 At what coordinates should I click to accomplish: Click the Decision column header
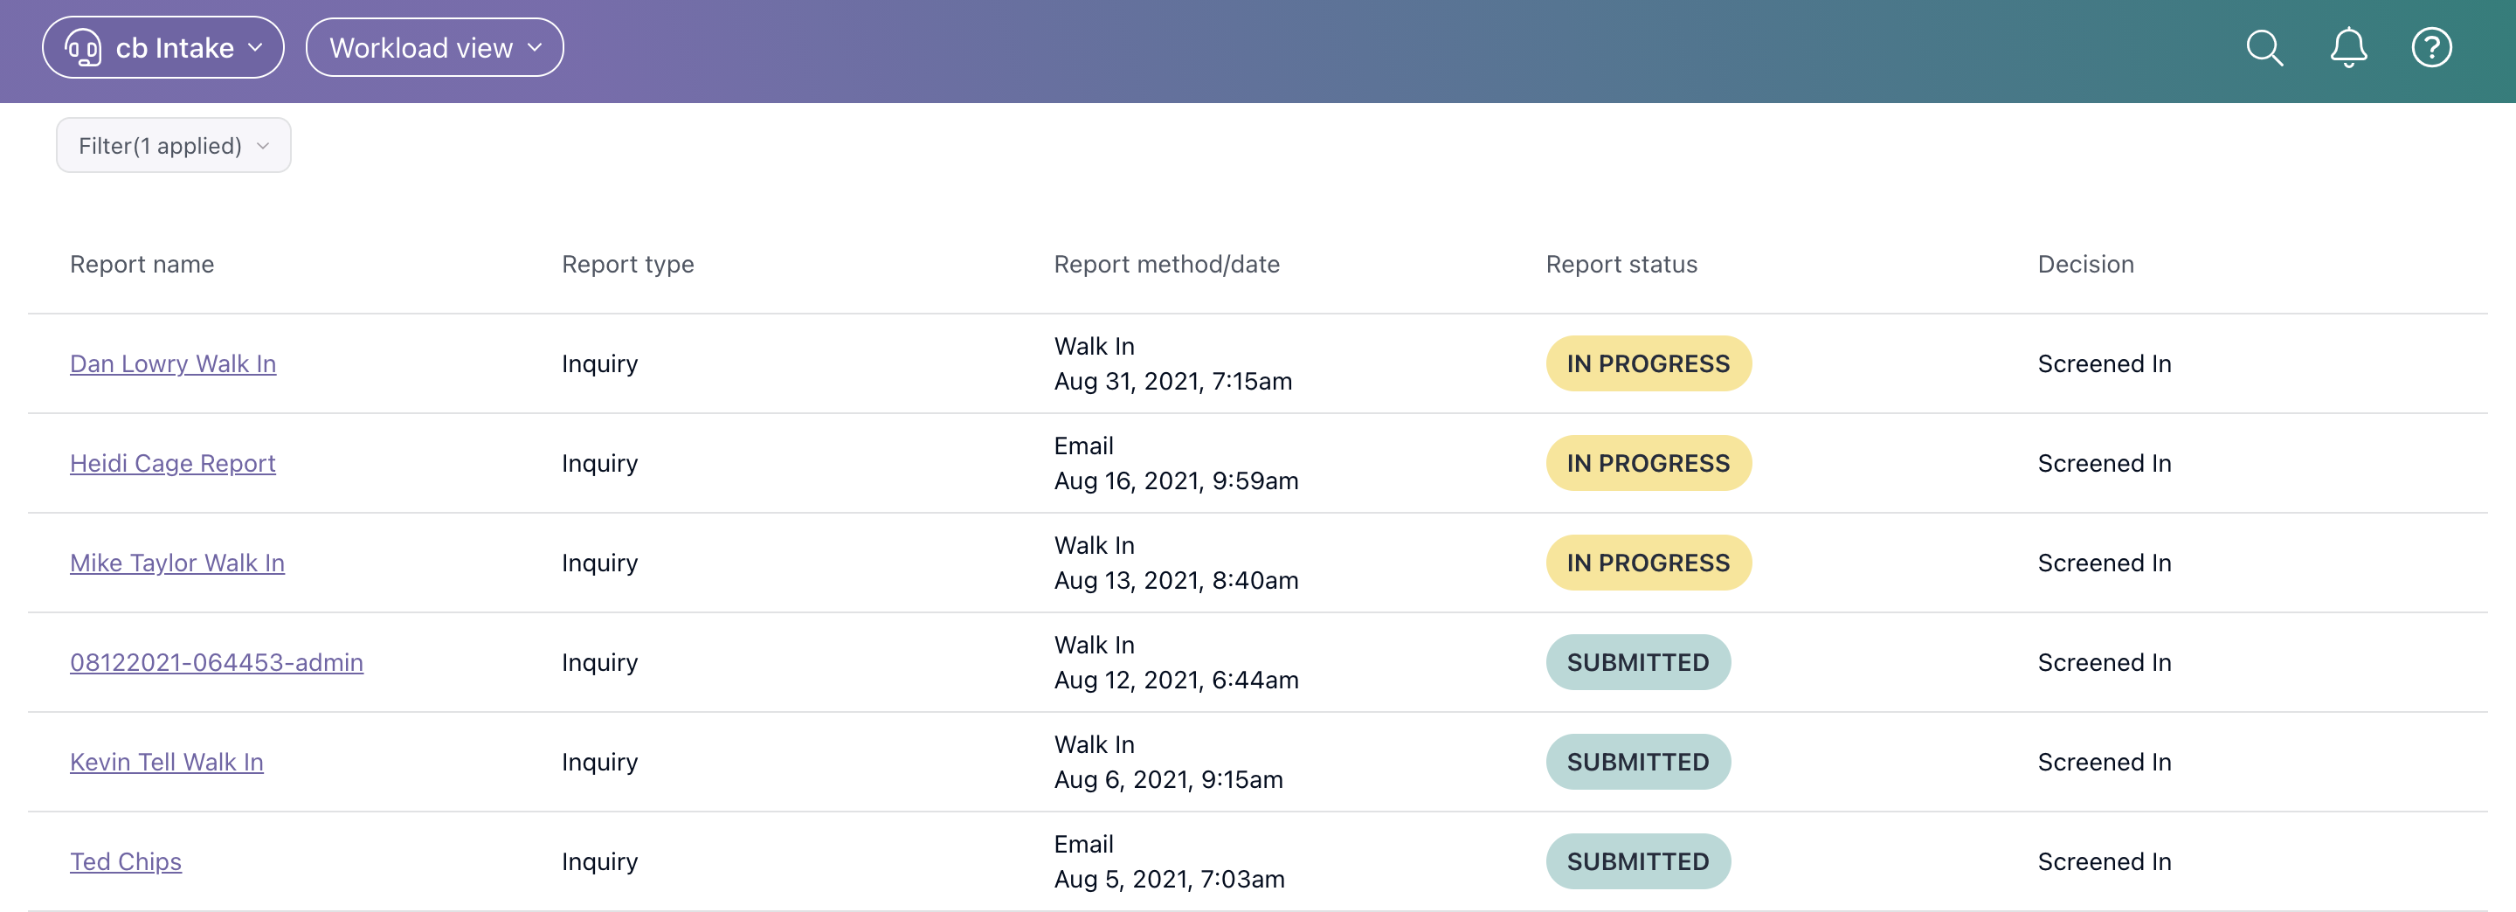(2085, 264)
